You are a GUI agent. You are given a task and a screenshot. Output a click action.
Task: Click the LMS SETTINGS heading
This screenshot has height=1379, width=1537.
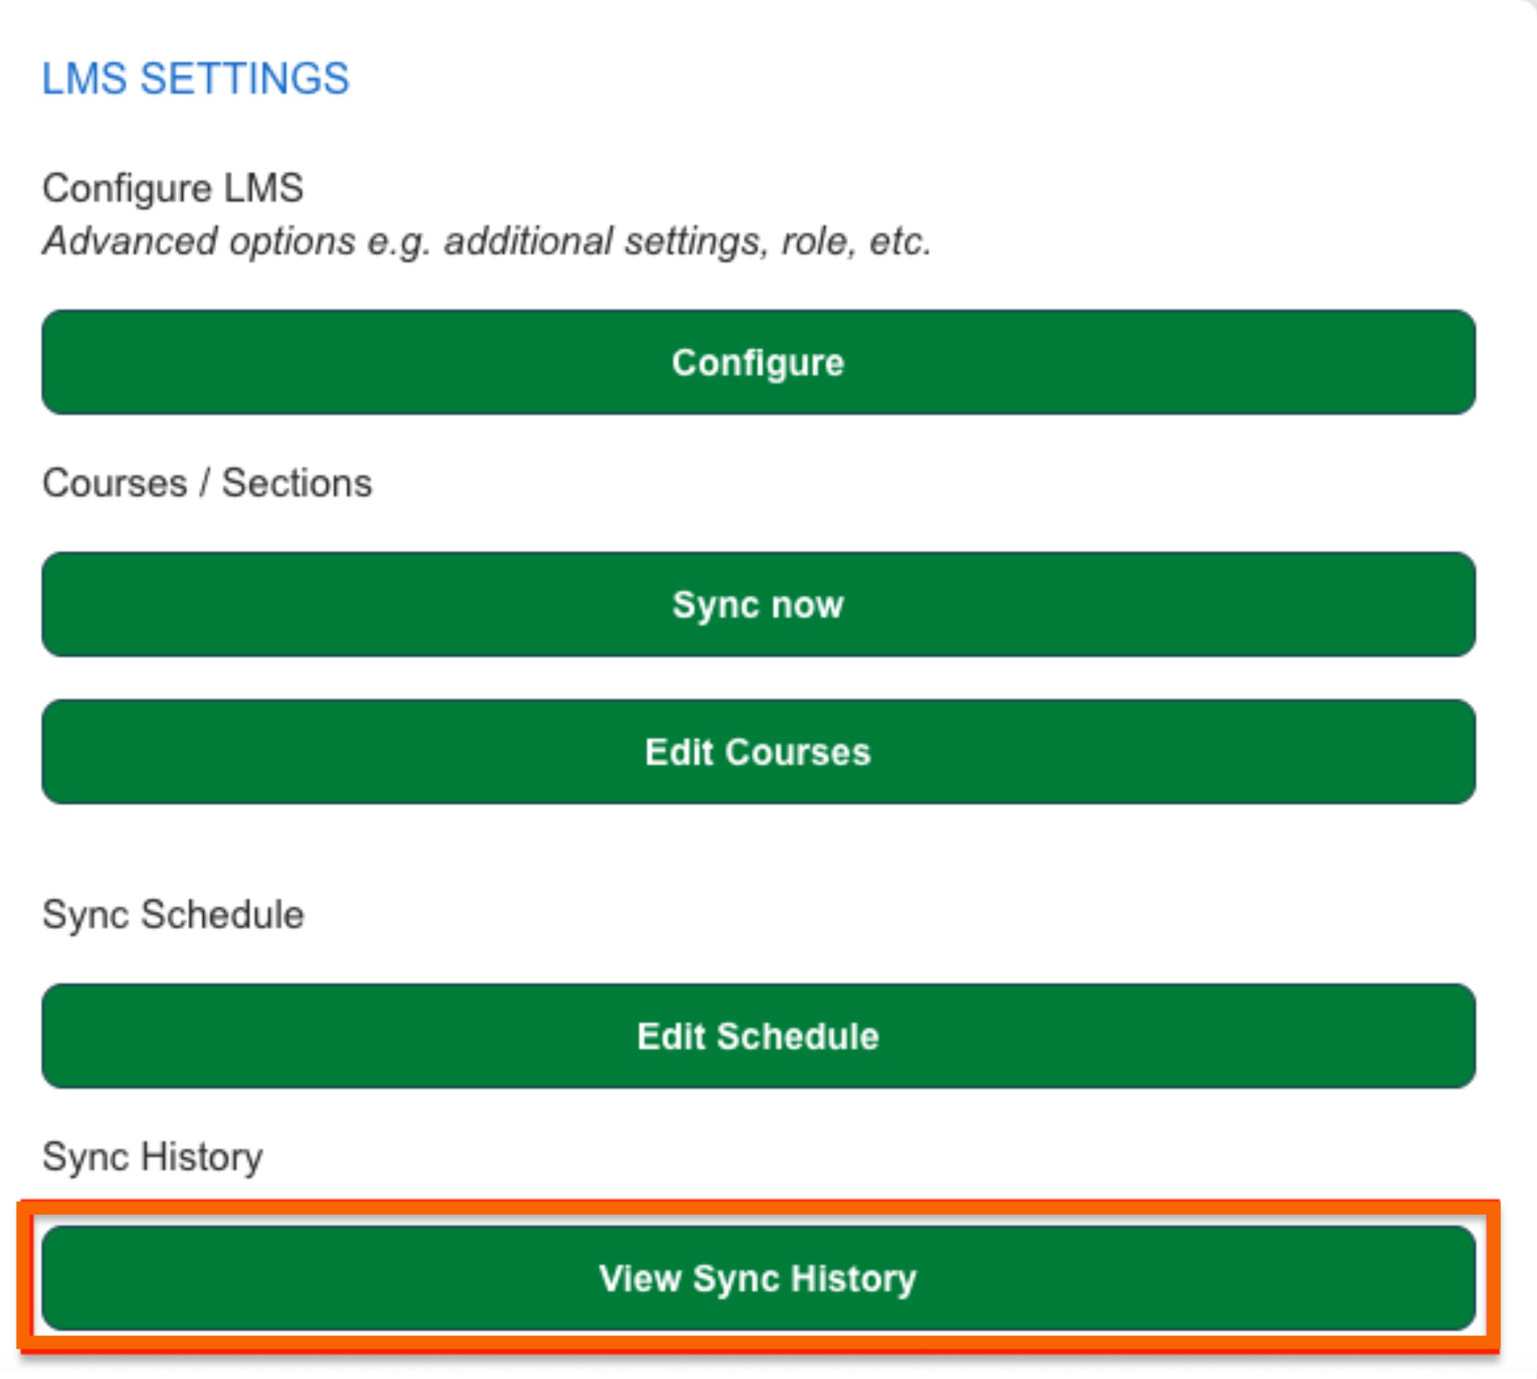click(195, 79)
